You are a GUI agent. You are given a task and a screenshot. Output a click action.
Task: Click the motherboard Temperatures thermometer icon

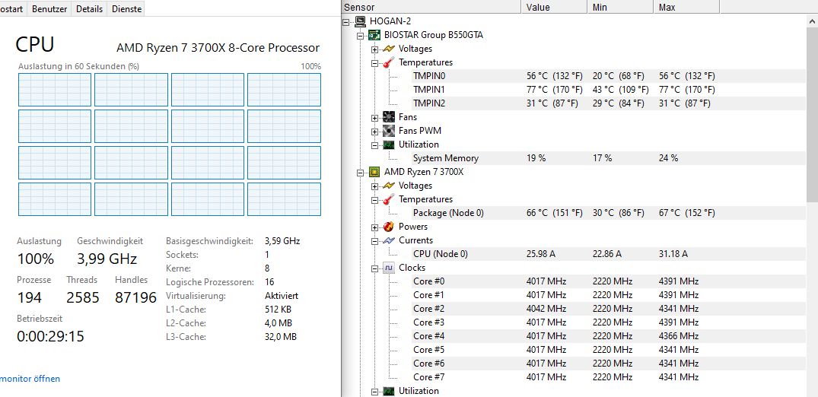pos(389,62)
